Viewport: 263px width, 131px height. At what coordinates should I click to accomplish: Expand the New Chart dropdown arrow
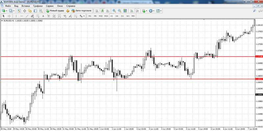(x=7, y=11)
